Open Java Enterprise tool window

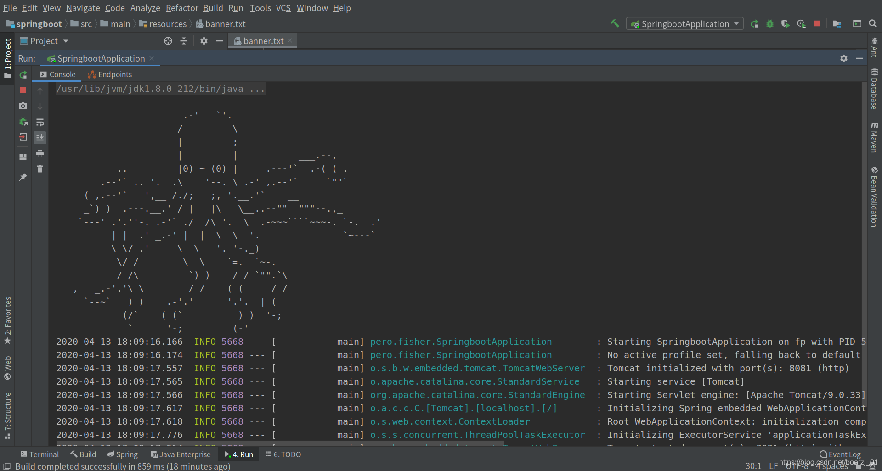tap(181, 454)
